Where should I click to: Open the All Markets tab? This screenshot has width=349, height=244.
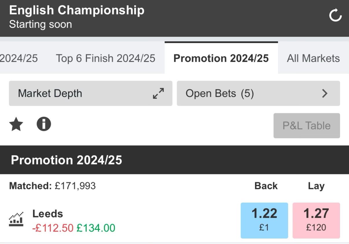[313, 58]
